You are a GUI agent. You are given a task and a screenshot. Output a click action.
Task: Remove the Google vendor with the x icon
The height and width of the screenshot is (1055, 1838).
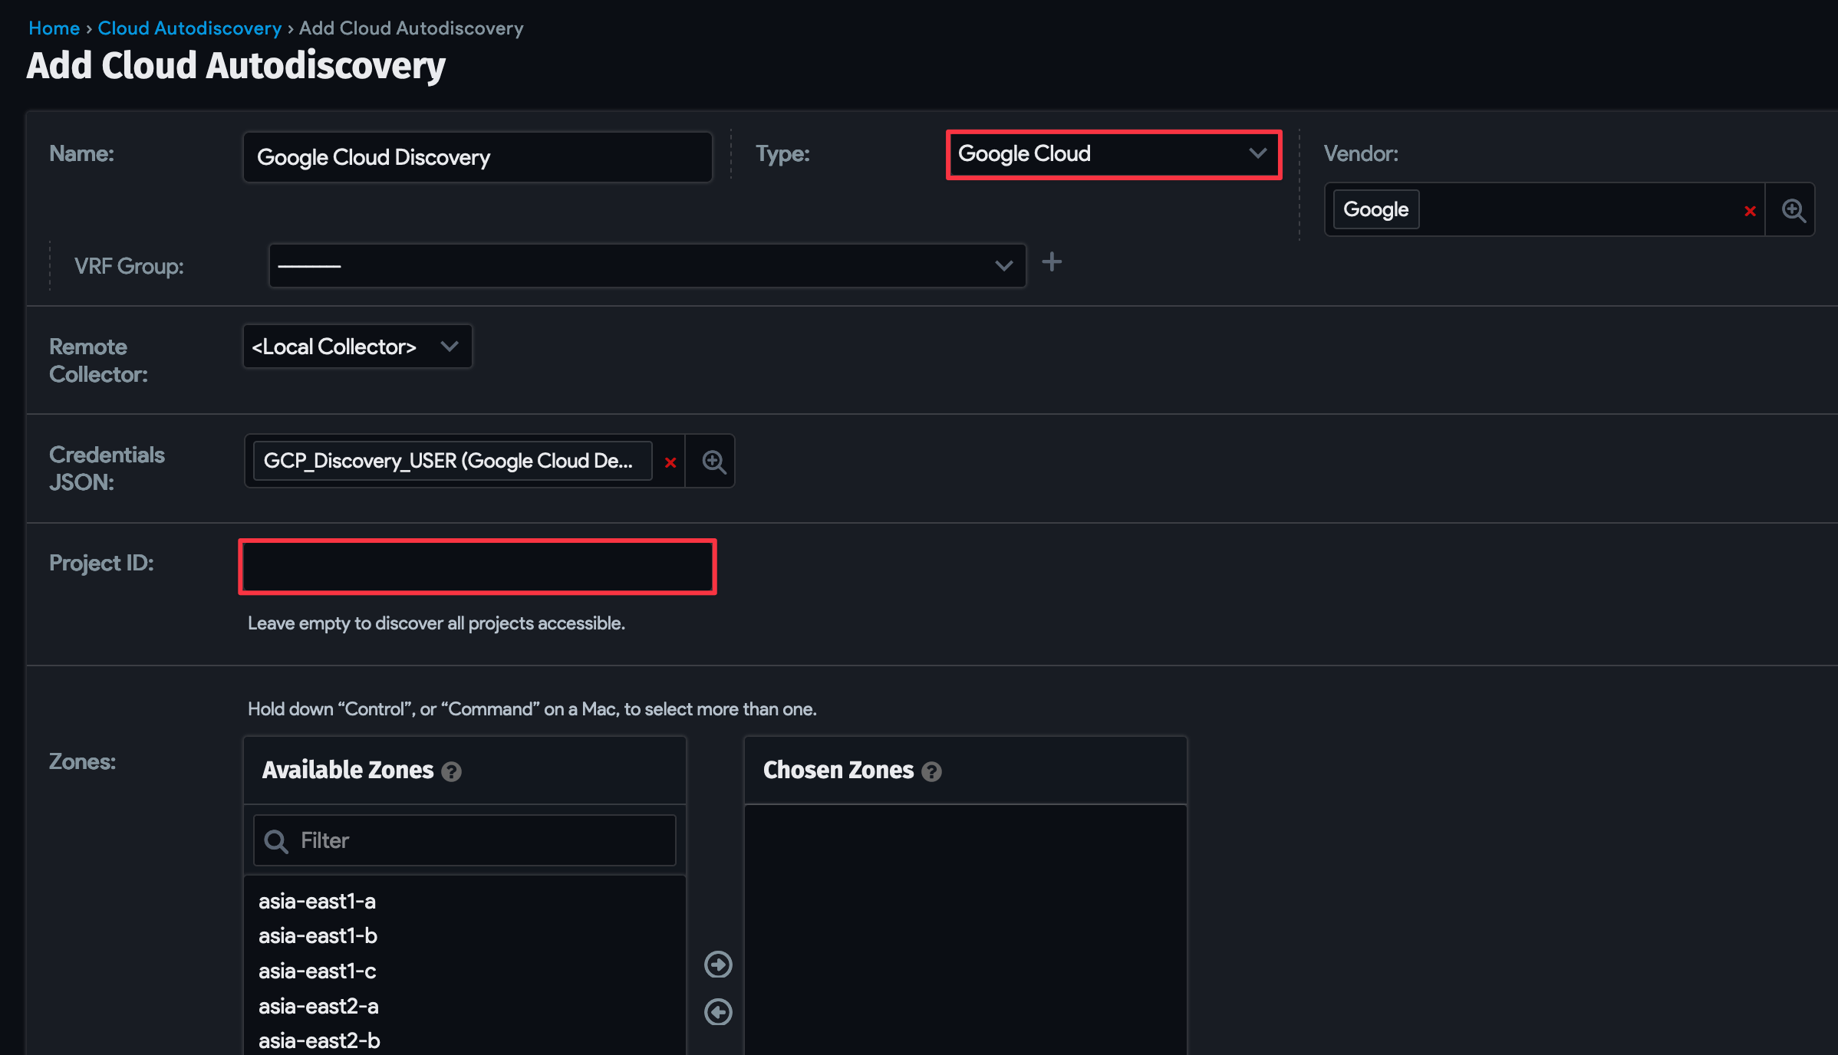click(1750, 211)
